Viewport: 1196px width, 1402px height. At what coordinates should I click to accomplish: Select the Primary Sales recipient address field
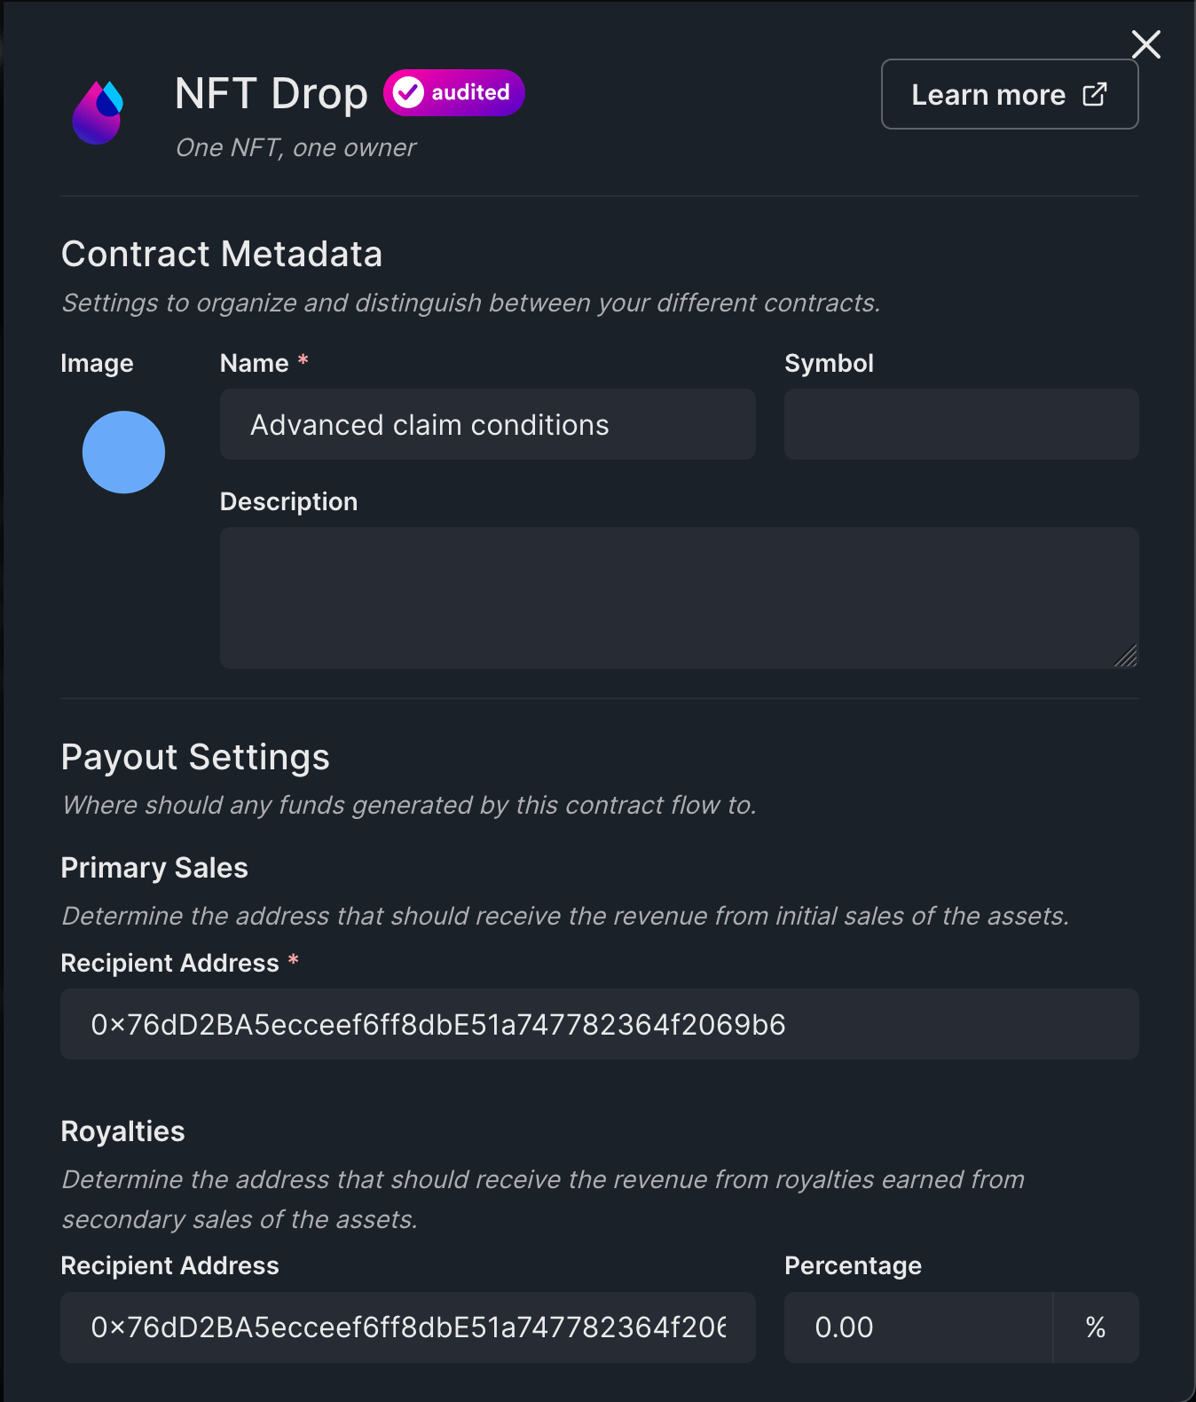point(598,1024)
